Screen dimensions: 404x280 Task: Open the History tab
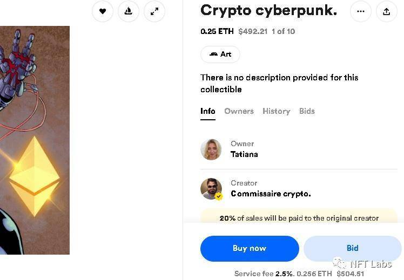pyautogui.click(x=276, y=111)
